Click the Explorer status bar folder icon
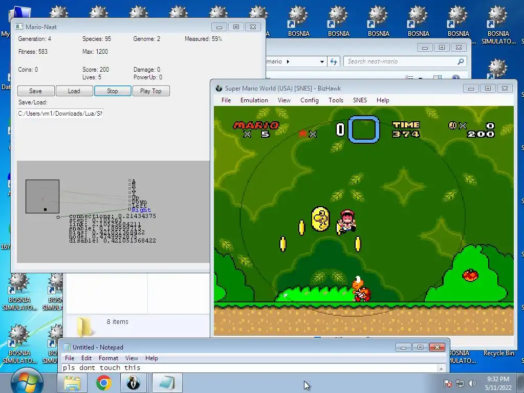The width and height of the screenshot is (524, 393). click(84, 326)
